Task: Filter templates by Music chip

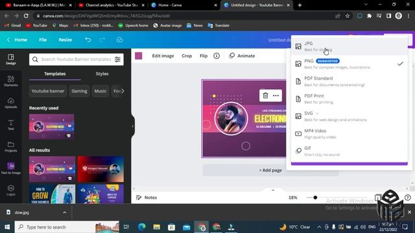Action: click(x=101, y=91)
